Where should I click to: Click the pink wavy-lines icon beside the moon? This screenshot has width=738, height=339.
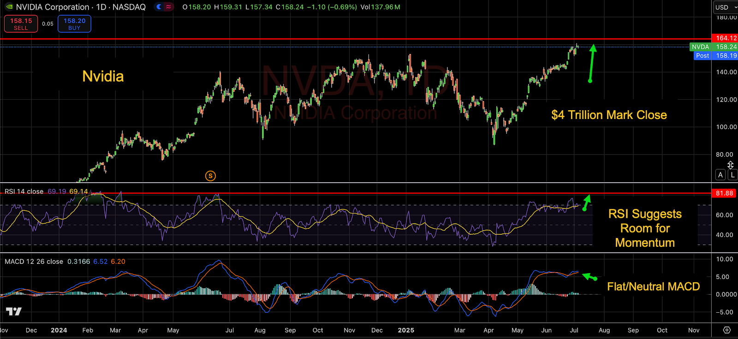pyautogui.click(x=169, y=7)
